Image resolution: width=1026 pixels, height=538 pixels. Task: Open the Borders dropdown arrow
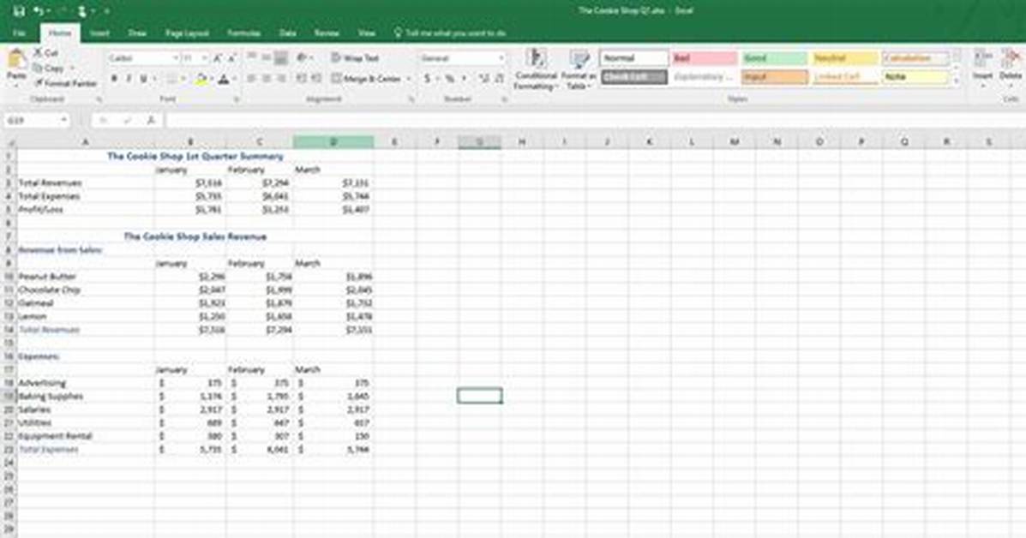[183, 79]
